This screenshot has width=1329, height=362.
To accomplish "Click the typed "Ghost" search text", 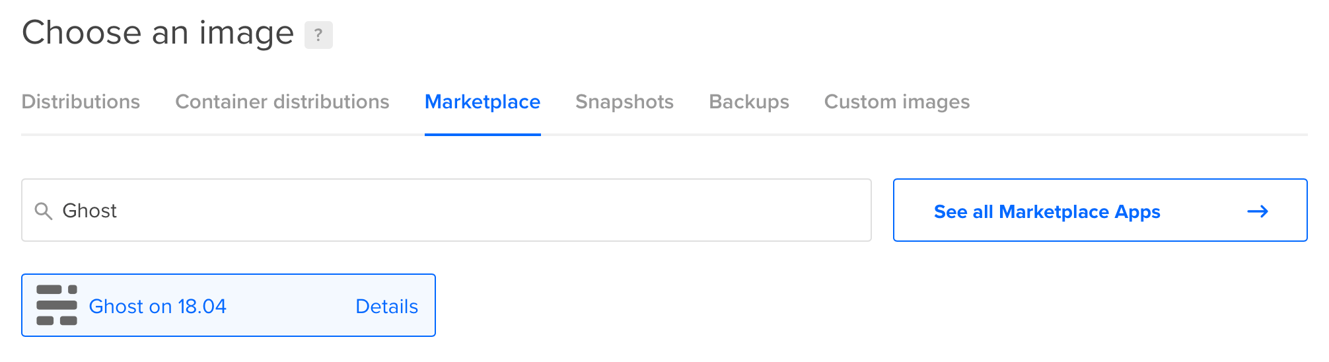I will tap(89, 211).
